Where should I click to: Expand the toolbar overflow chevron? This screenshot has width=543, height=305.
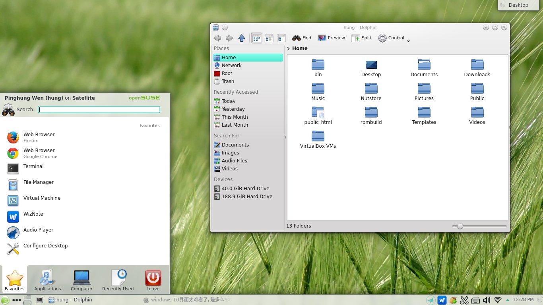tap(408, 41)
